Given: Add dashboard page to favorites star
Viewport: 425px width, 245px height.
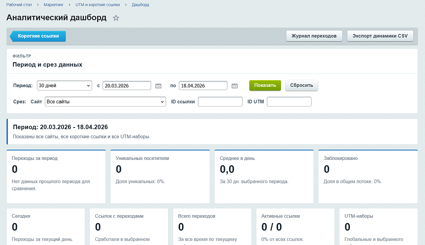Looking at the screenshot, I should (x=116, y=18).
